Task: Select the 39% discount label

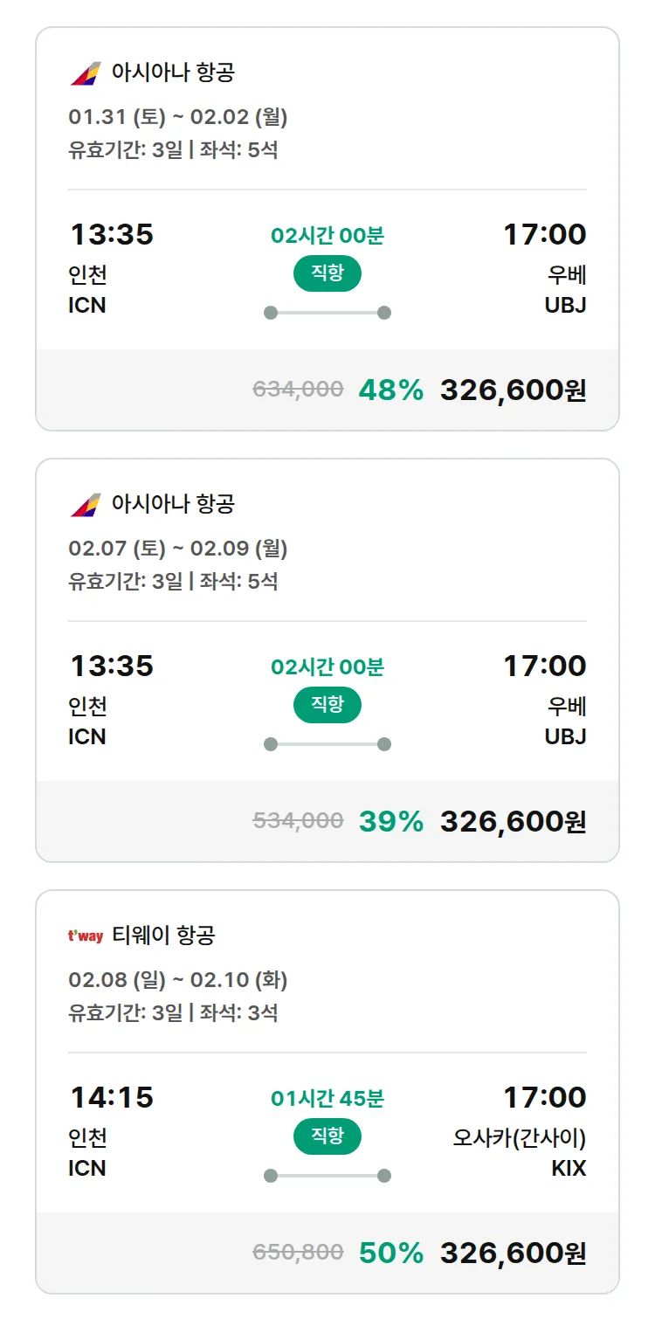Action: [390, 822]
